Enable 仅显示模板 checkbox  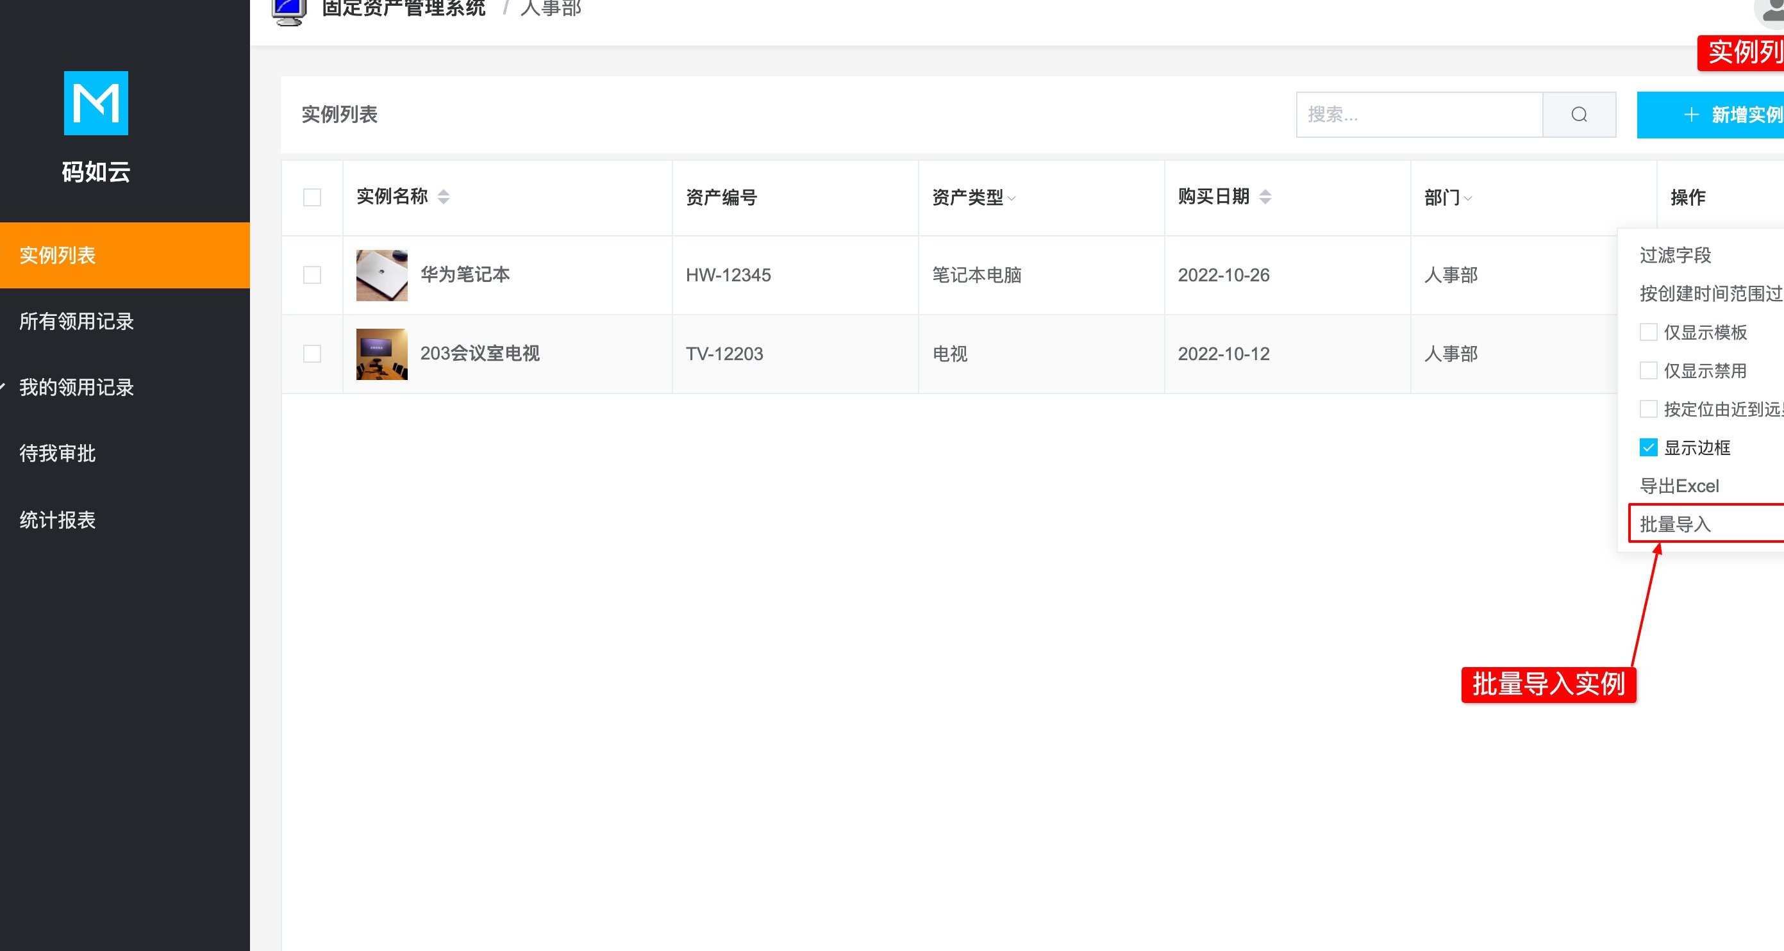1648,332
